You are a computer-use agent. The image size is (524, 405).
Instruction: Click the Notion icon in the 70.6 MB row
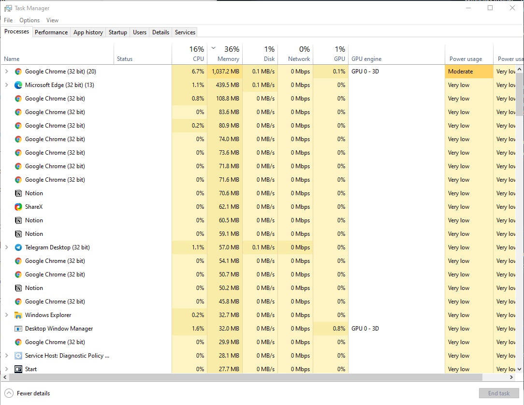coord(18,193)
